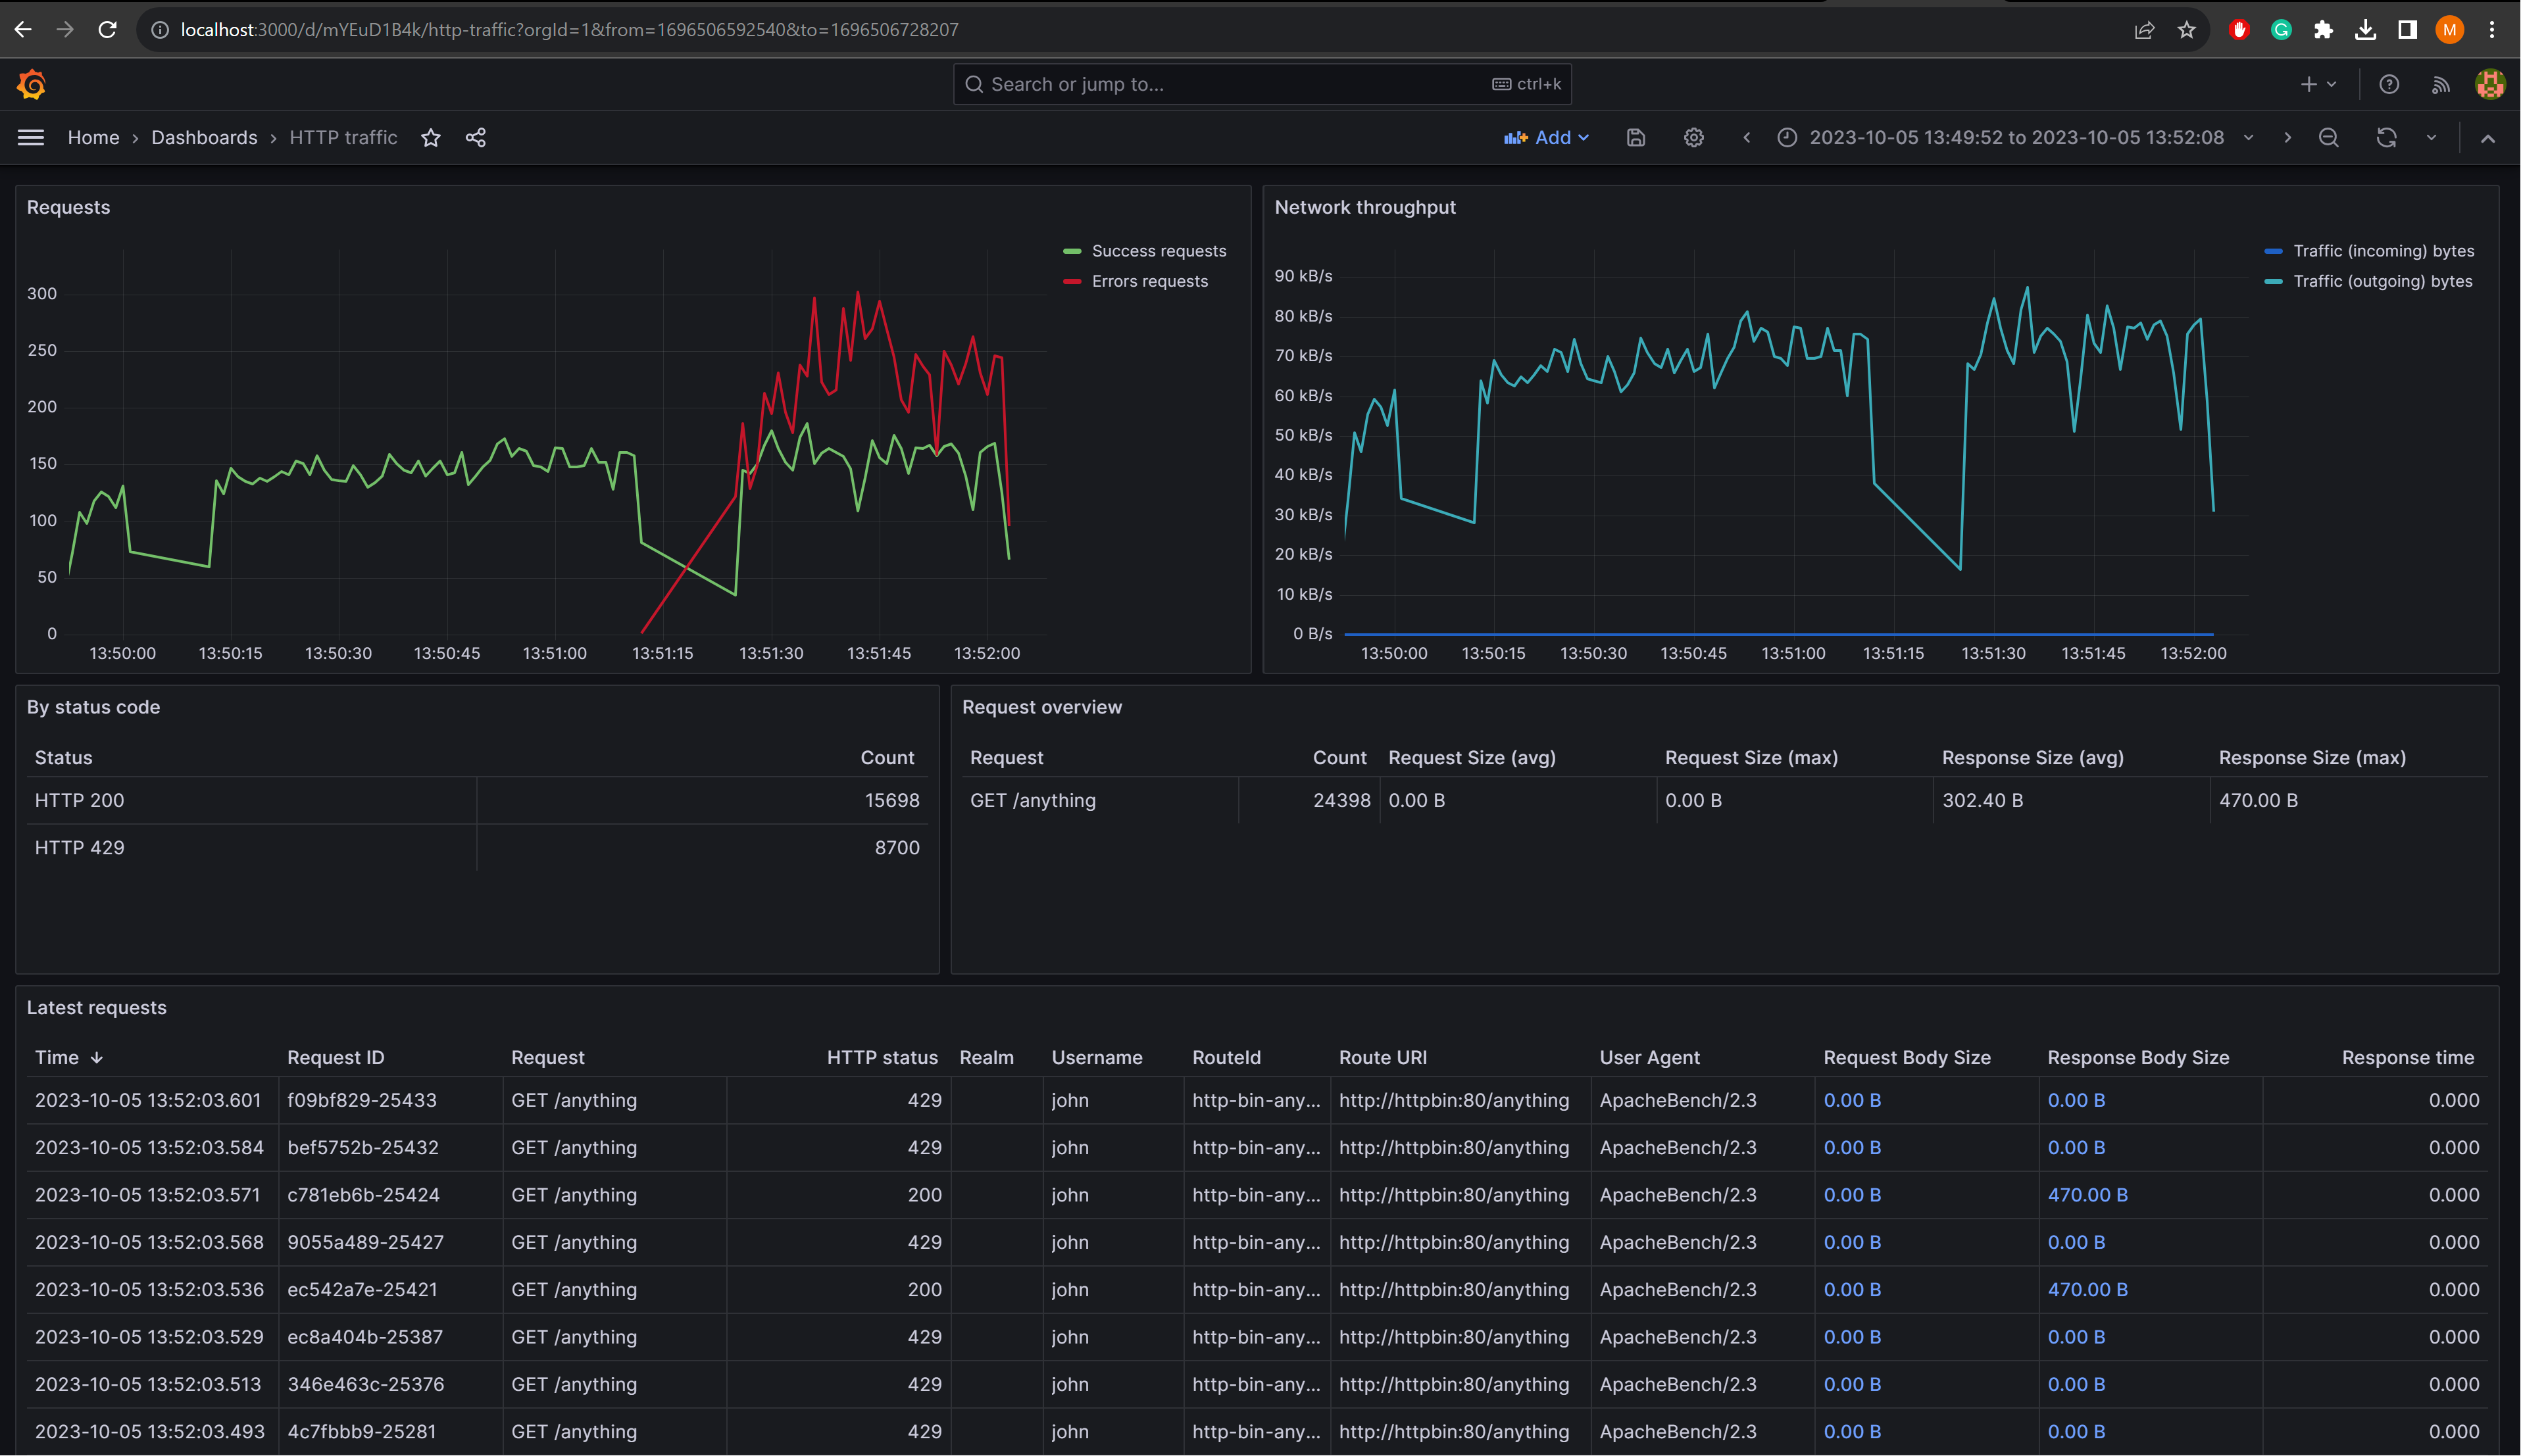Expand the refresh interval dropdown arrow
Viewport: 2521px width, 1456px height.
(x=2432, y=138)
